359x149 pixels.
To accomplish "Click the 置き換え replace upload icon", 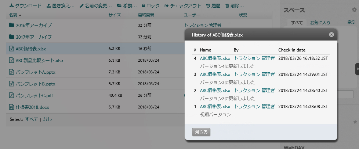I will [48, 6].
